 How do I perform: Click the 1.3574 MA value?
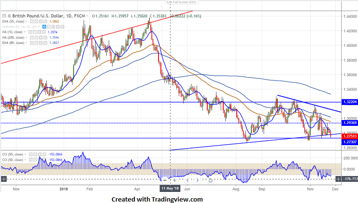(53, 32)
